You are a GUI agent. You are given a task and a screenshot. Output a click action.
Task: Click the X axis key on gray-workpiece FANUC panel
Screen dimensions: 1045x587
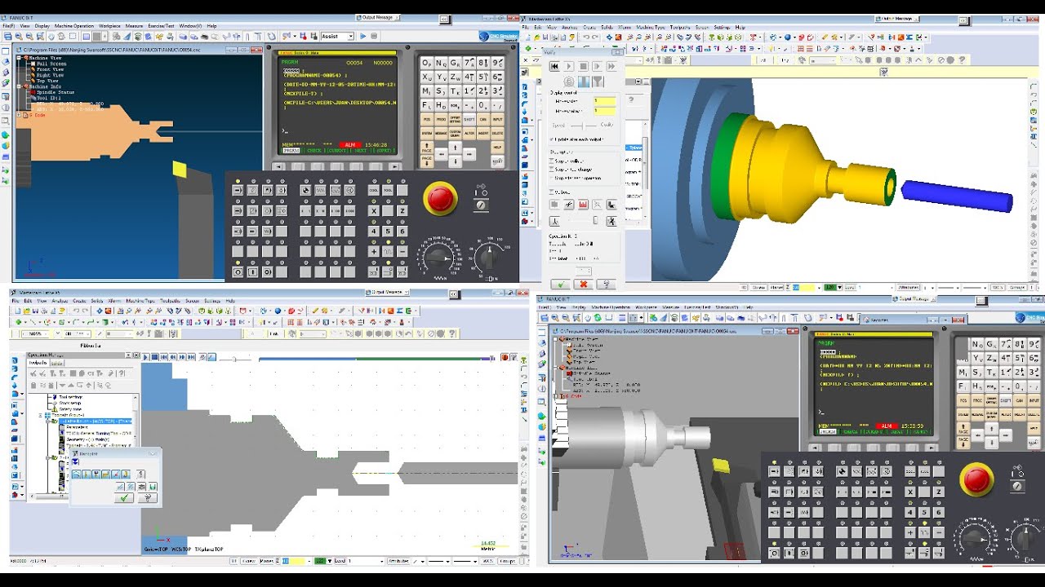[x=910, y=492]
